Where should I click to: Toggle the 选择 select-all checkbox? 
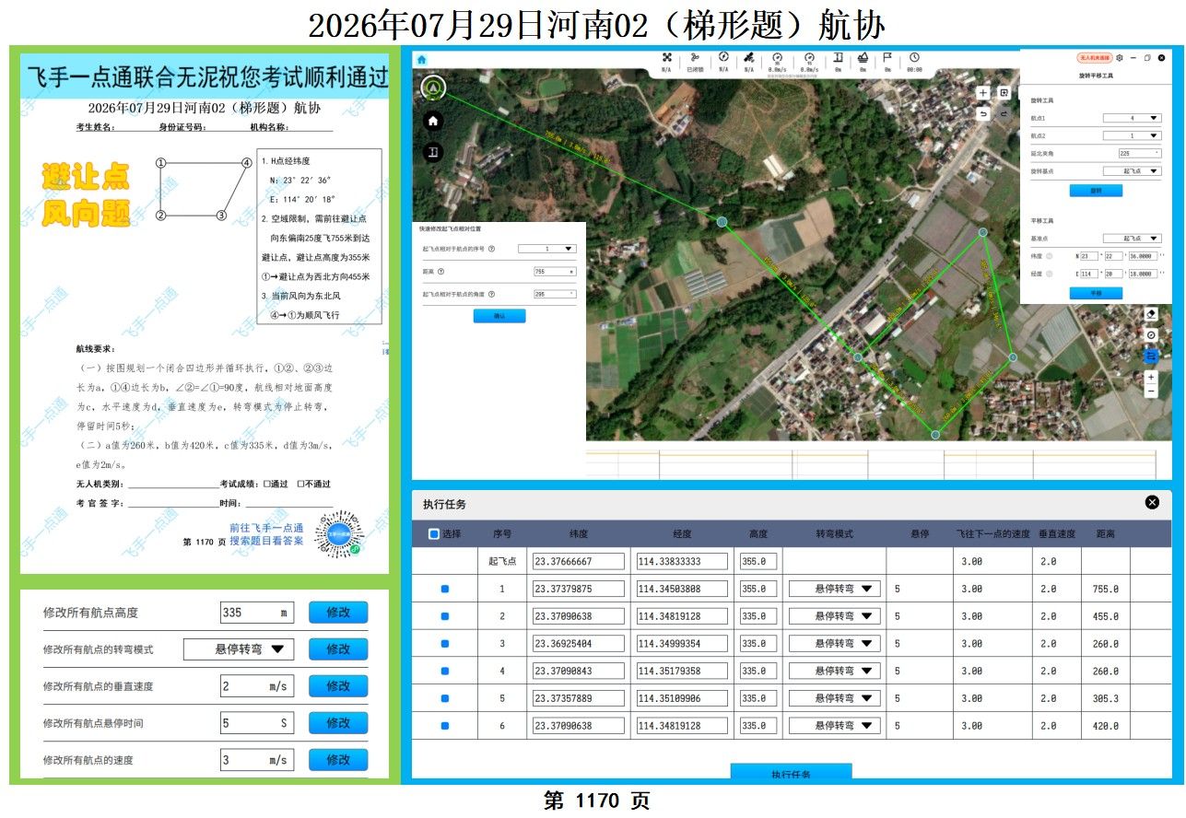pos(434,533)
